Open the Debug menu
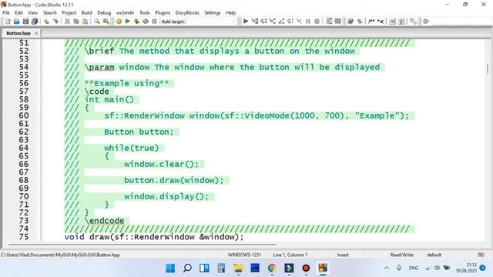 coord(104,12)
